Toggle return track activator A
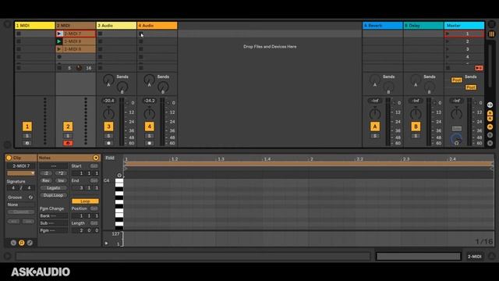 pos(375,126)
